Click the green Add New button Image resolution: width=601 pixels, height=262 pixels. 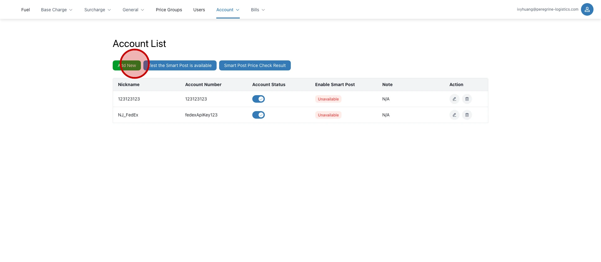pyautogui.click(x=127, y=65)
